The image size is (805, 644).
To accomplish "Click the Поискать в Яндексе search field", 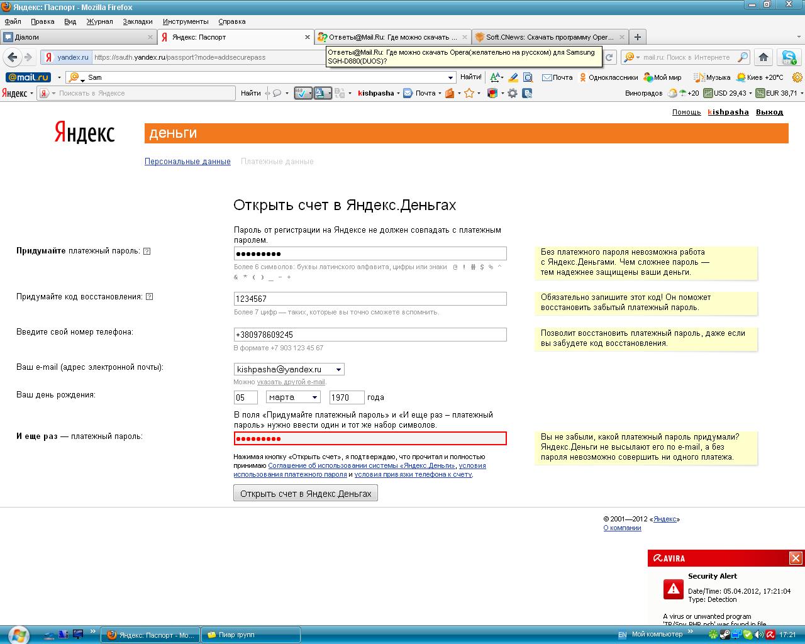I will (136, 93).
